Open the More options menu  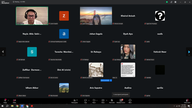(130, 101)
